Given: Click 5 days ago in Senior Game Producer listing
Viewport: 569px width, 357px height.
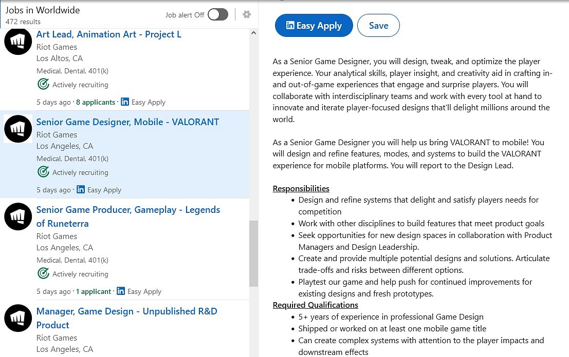Looking at the screenshot, I should click(53, 291).
